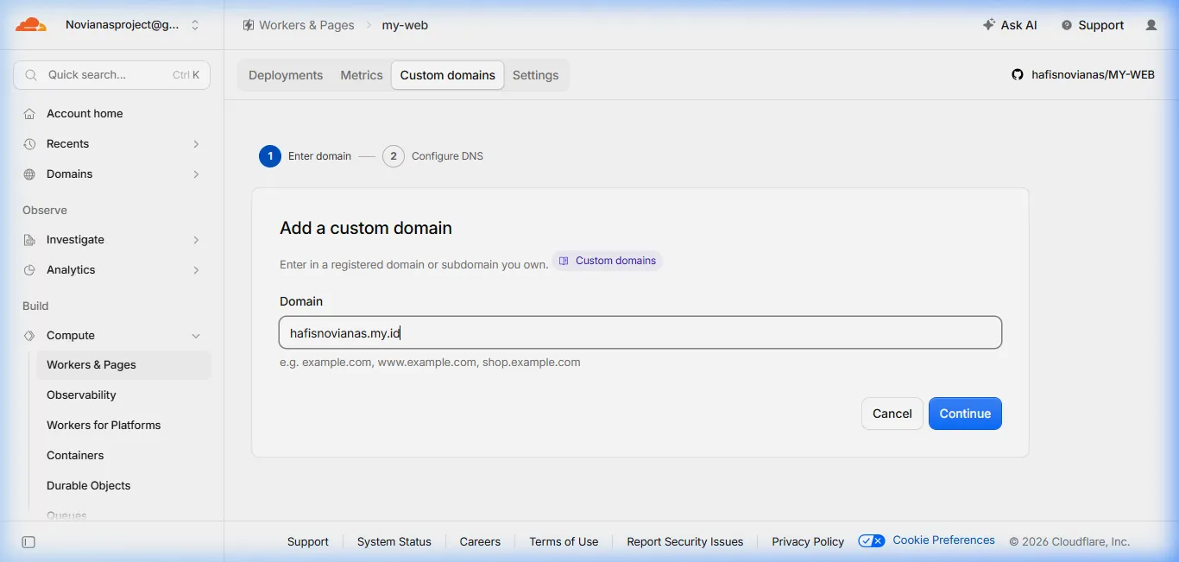
Task: Open Workers & Pages breadcrumb link
Action: click(306, 25)
